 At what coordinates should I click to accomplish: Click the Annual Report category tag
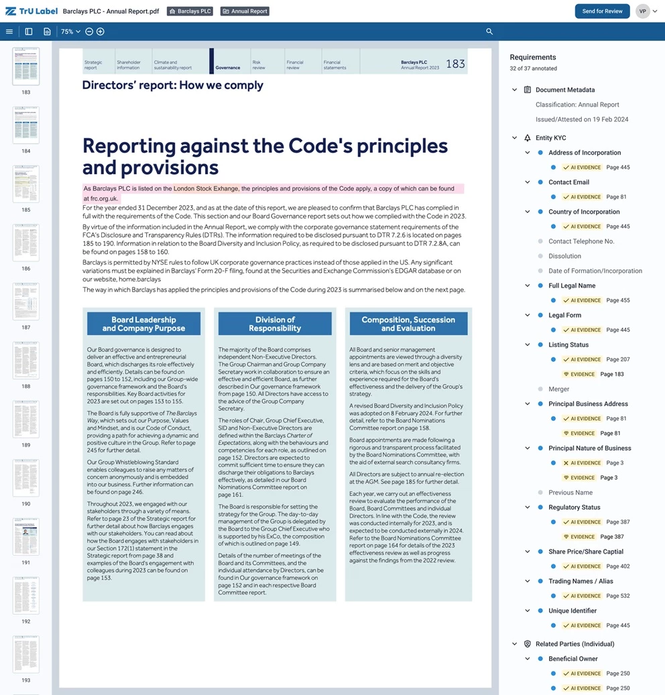point(245,11)
